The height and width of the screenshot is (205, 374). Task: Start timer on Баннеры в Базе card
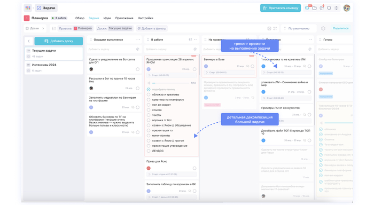tap(229, 73)
